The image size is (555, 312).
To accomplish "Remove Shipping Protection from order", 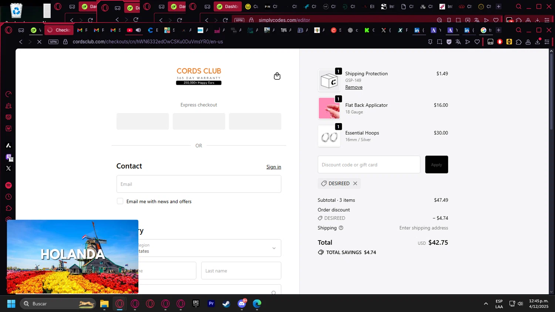I will [x=354, y=87].
